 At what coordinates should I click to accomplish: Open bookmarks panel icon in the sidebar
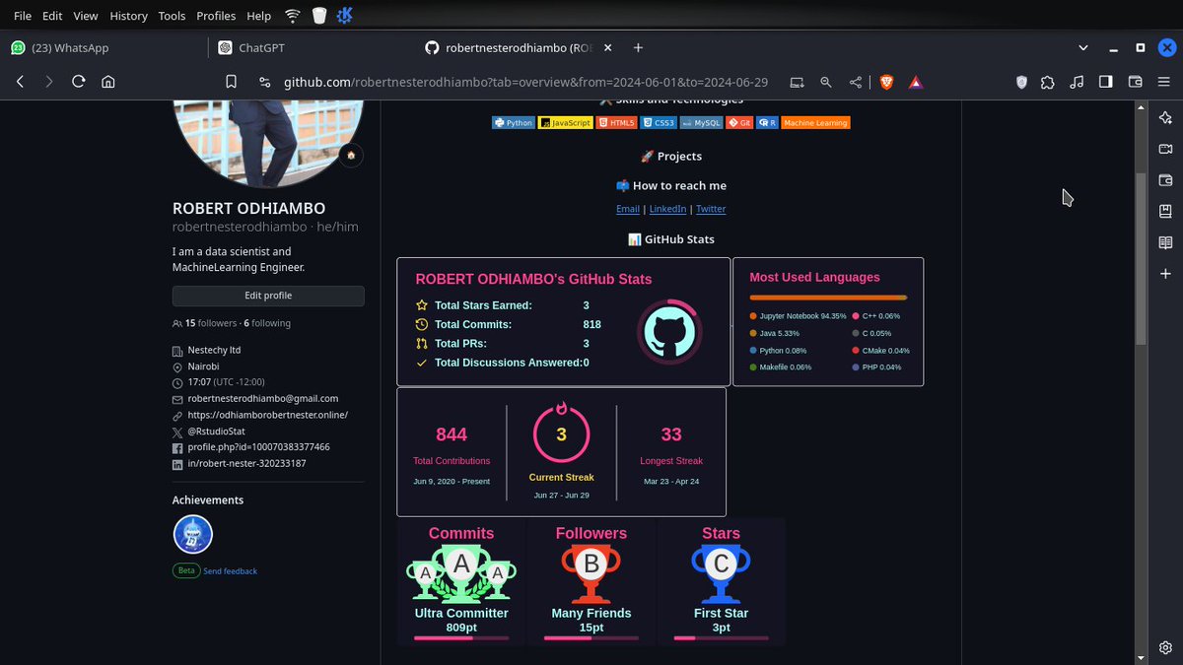1165,211
